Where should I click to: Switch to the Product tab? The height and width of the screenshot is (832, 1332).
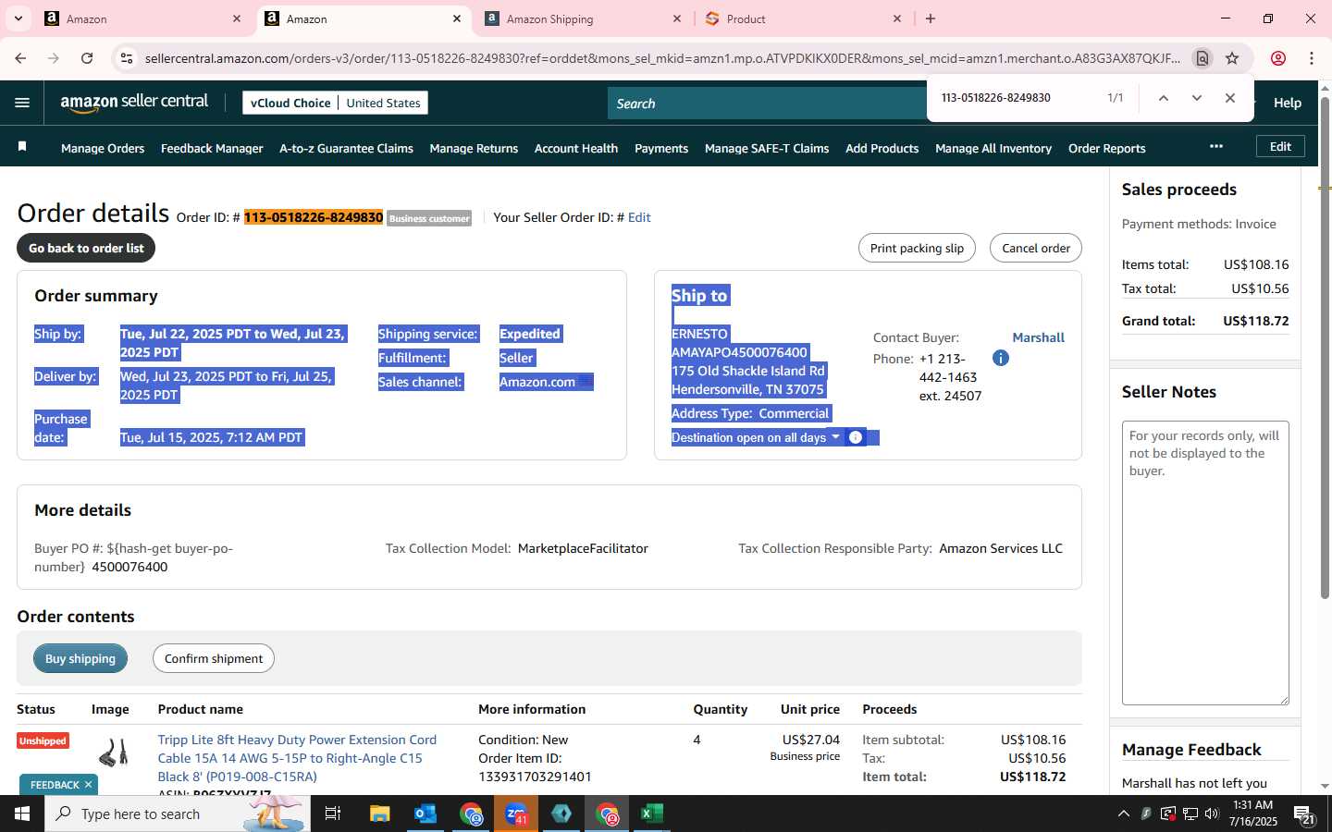[803, 18]
